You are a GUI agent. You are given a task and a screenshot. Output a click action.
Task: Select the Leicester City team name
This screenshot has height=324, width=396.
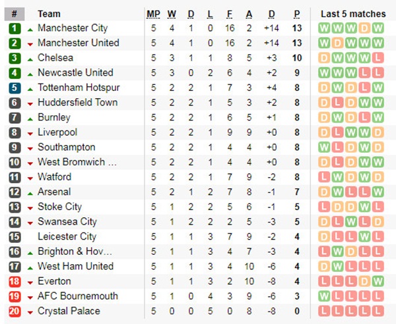click(x=67, y=236)
